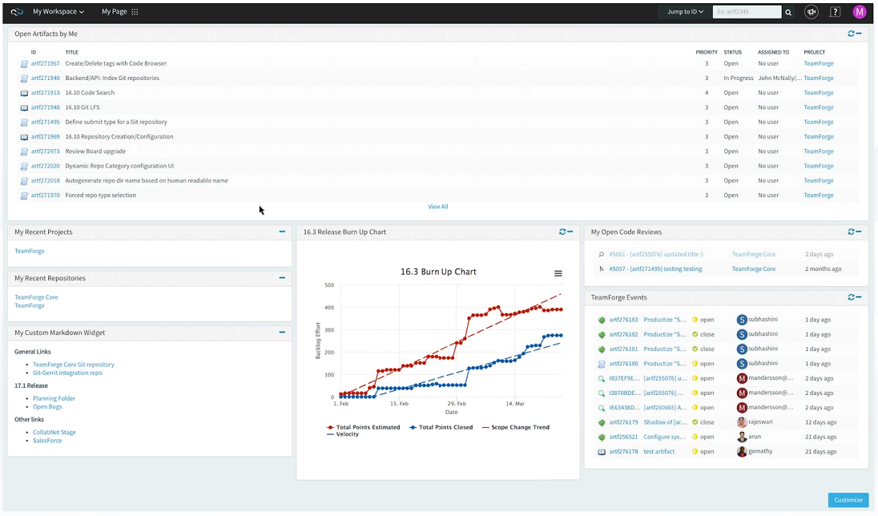Image resolution: width=878 pixels, height=516 pixels.
Task: Open artifact artf271967
Action: click(46, 63)
